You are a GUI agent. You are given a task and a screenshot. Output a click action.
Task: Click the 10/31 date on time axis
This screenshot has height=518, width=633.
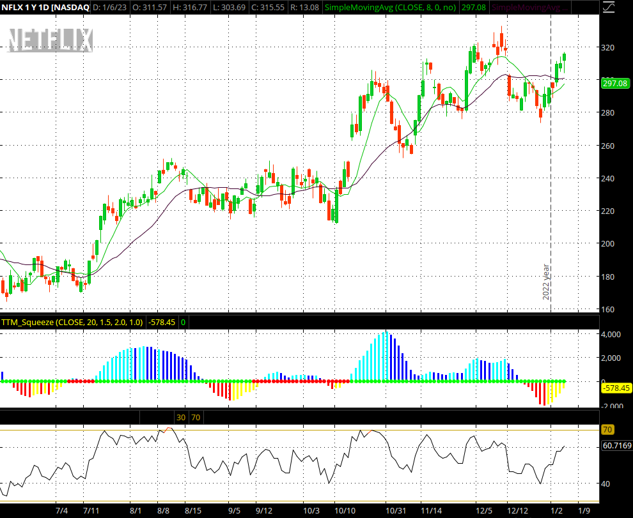[x=396, y=511]
